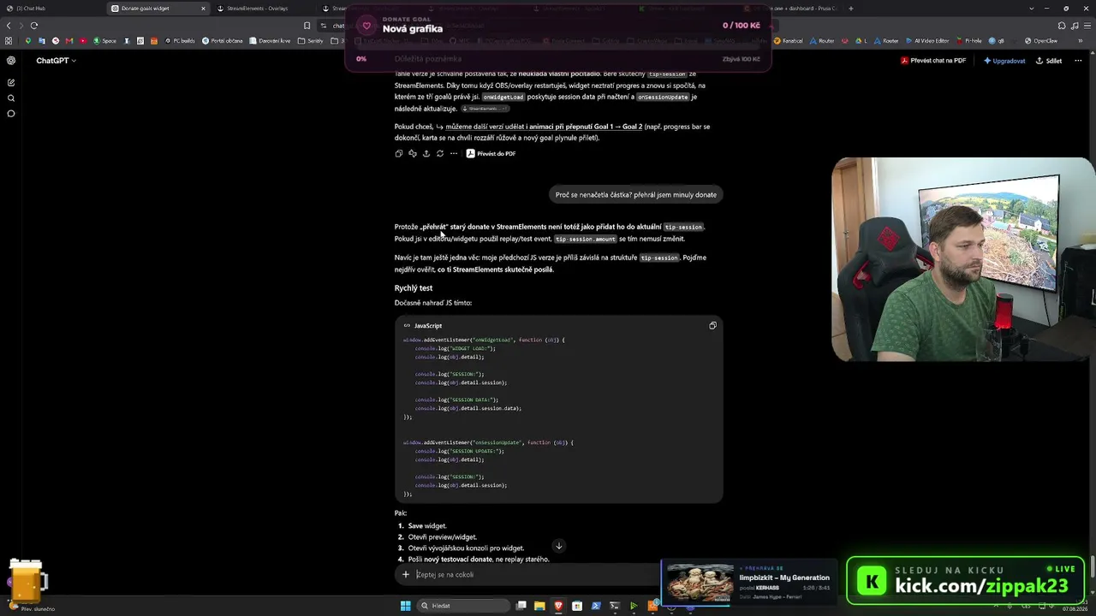
Task: Copy the previous ChatGPT response
Action: point(399,154)
